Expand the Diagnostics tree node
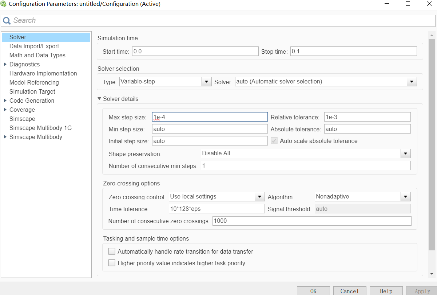Viewport: 437px width, 295px height. 5,64
